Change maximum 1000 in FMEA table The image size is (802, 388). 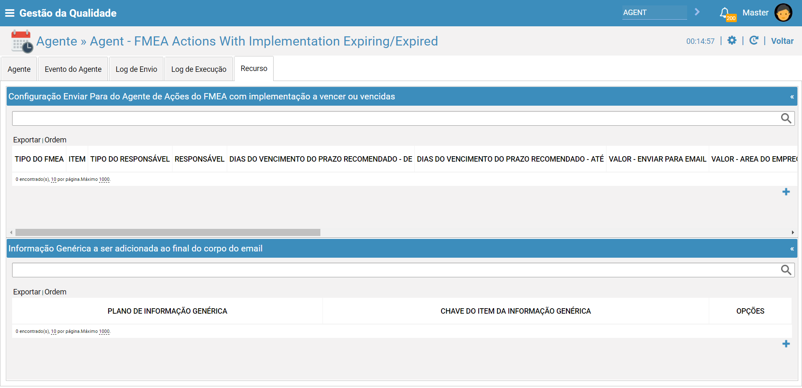pyautogui.click(x=104, y=180)
